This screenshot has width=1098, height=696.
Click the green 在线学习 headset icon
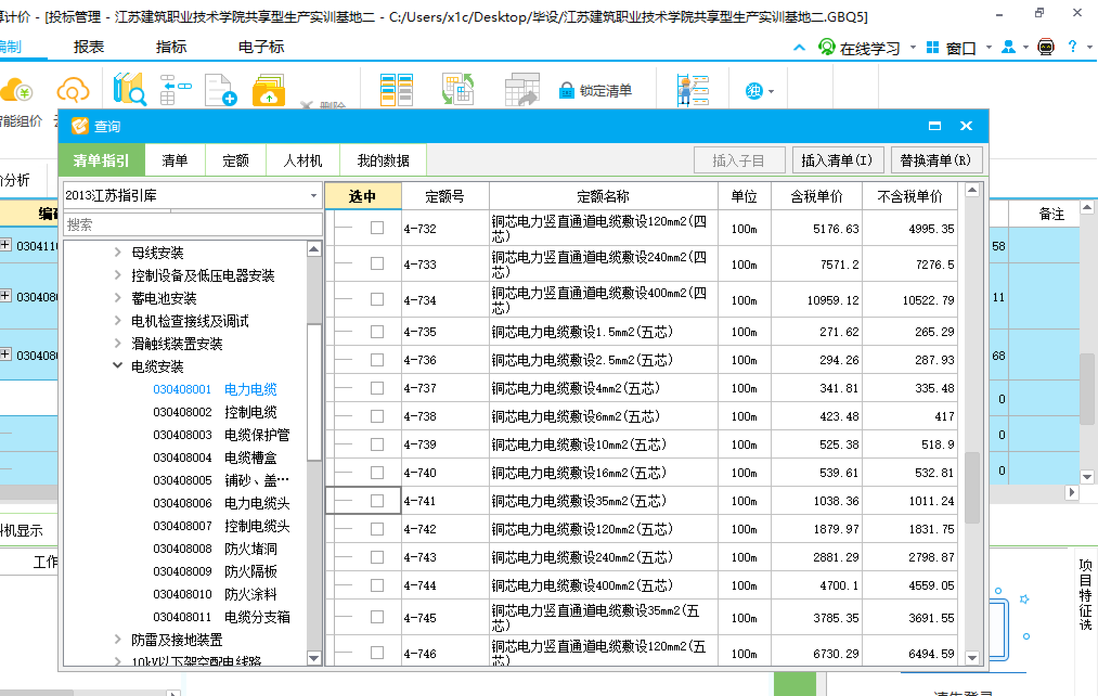[826, 48]
